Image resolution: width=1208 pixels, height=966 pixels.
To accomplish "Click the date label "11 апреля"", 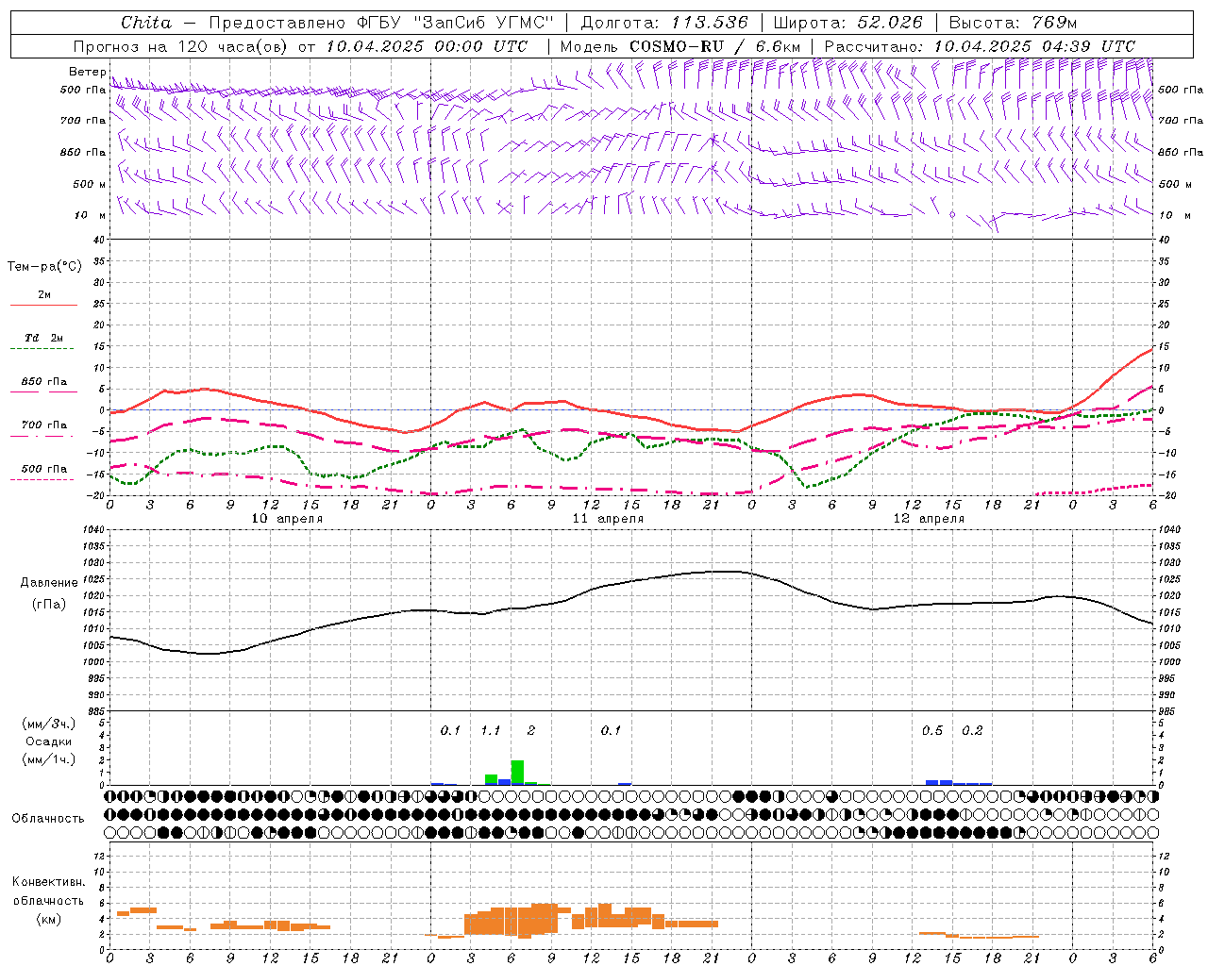I will click(608, 519).
